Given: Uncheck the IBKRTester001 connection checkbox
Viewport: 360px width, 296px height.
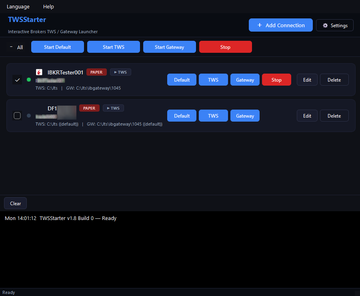Looking at the screenshot, I should 17,80.
